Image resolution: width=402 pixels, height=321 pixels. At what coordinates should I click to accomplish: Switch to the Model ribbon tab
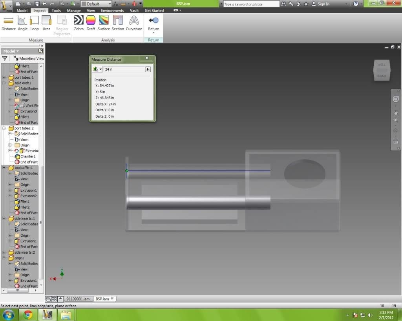[x=22, y=11]
